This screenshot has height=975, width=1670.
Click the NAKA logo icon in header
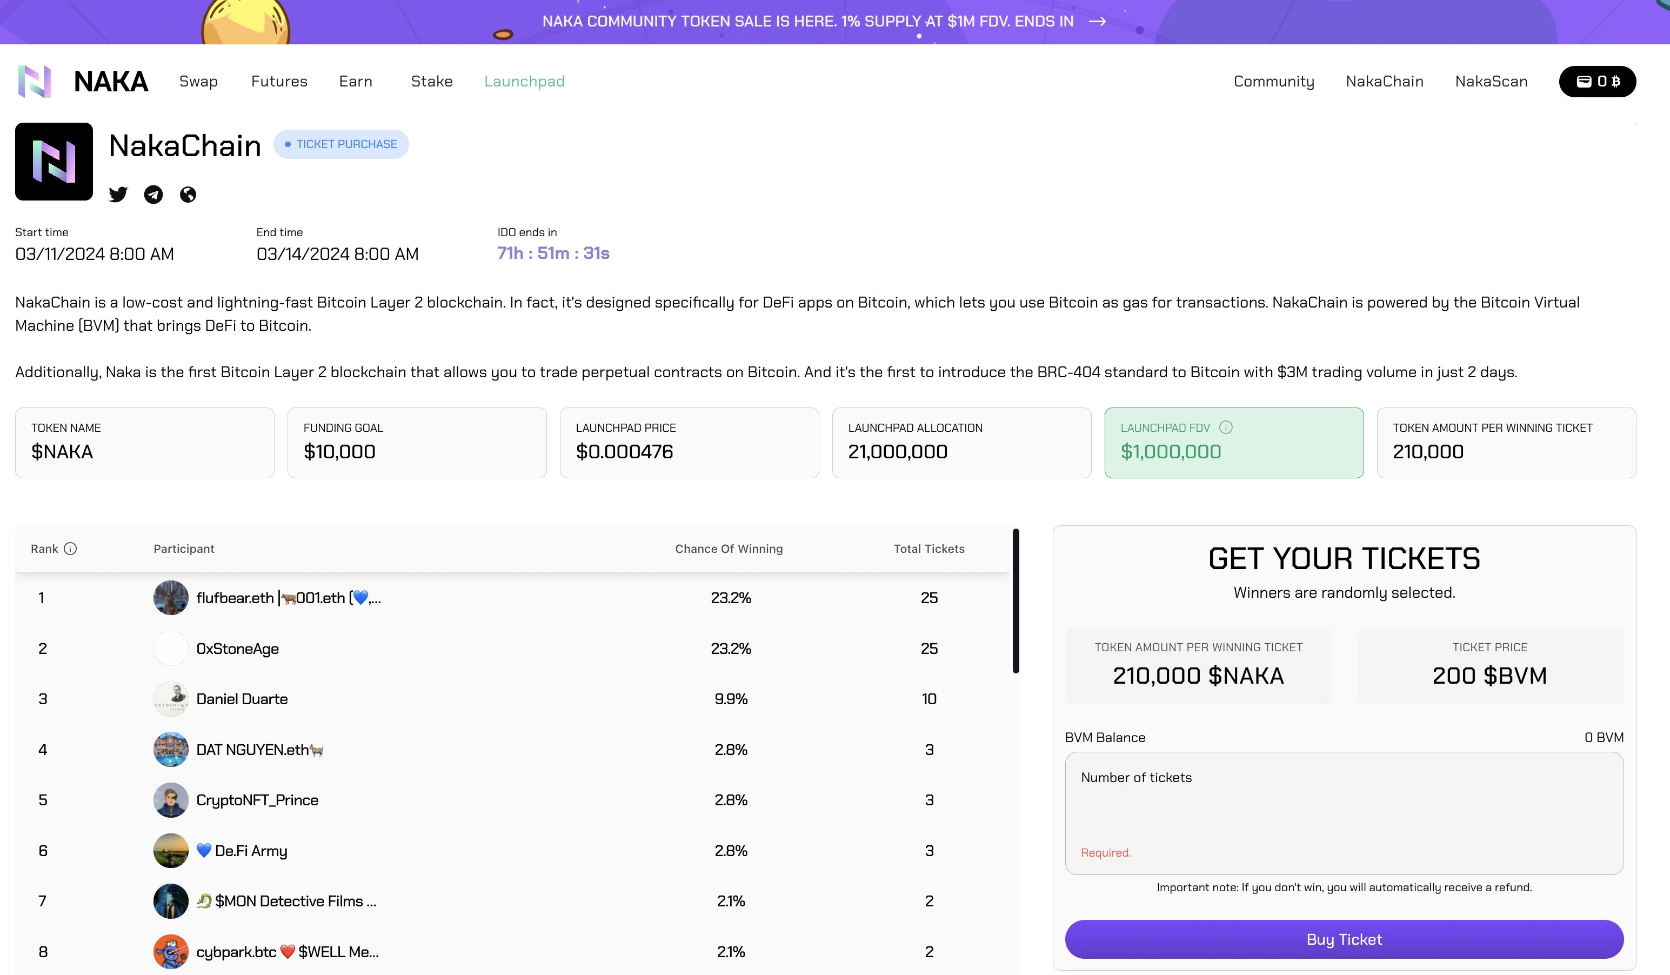[35, 82]
